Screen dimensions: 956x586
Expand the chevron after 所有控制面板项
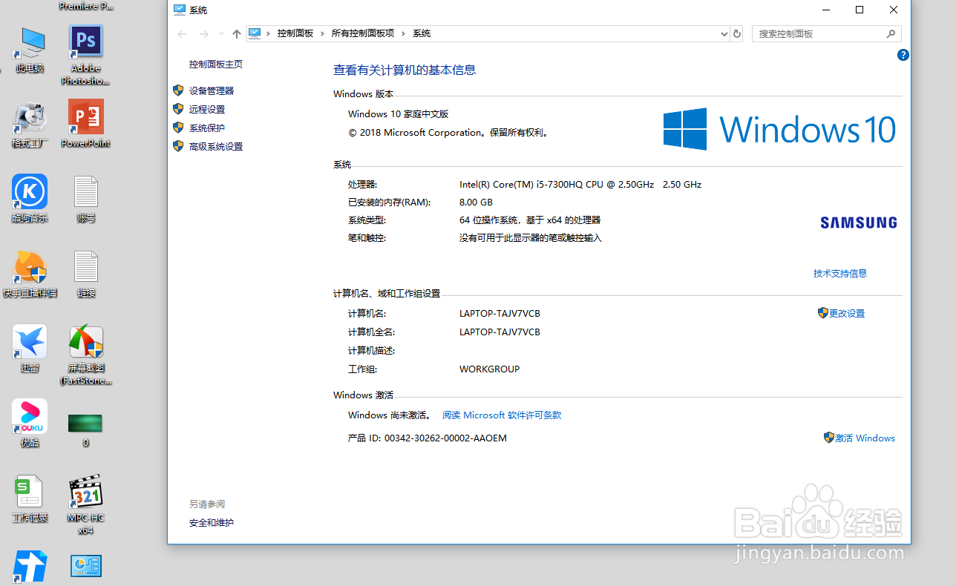pyautogui.click(x=403, y=33)
